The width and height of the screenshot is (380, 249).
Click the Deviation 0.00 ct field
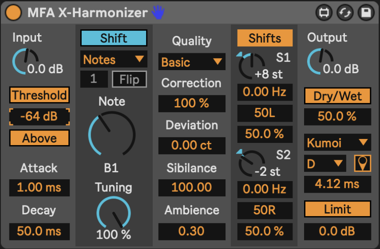pyautogui.click(x=192, y=146)
